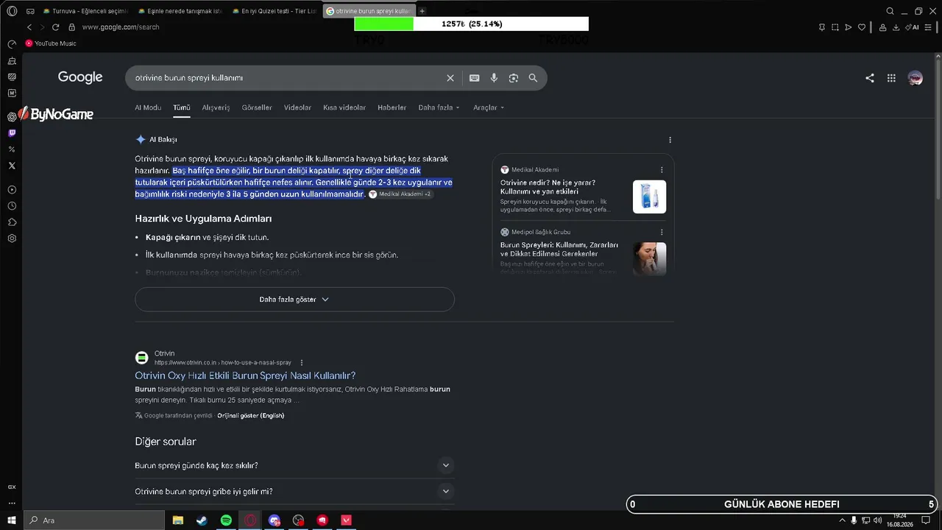Open the Opera AI assistant button
The image size is (942, 530).
913,27
